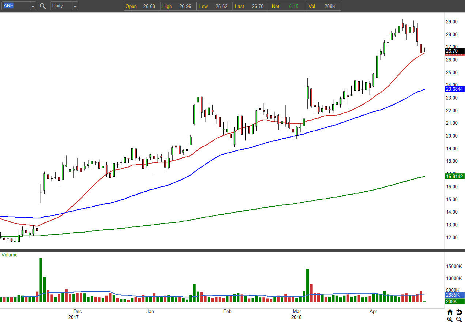This screenshot has width=465, height=323.
Task: Click the 15000K volume axis label
Action: tap(454, 266)
